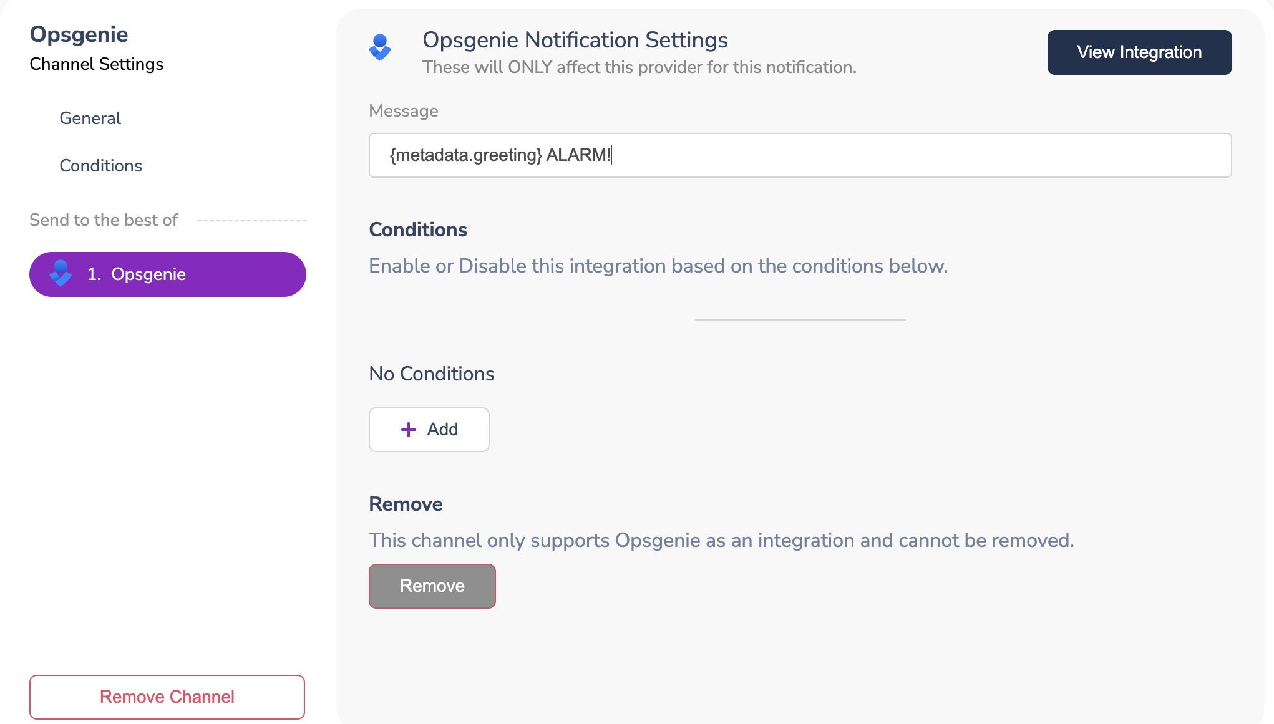Click the purple plus icon in the Add button

[x=409, y=430]
